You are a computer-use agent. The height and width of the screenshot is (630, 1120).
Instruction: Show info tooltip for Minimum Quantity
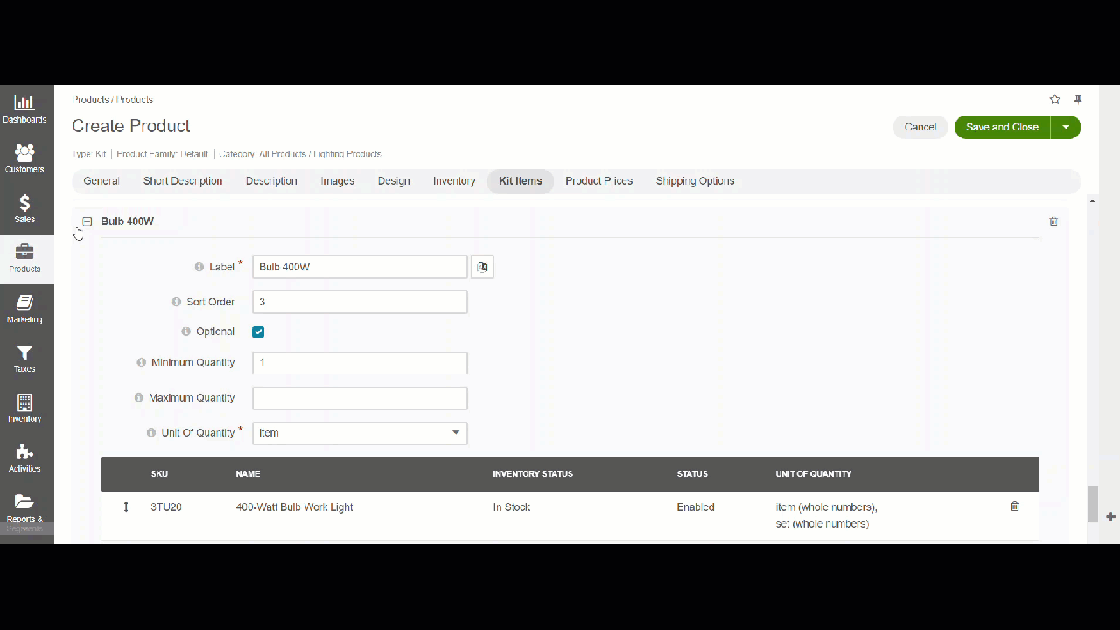[x=142, y=363]
